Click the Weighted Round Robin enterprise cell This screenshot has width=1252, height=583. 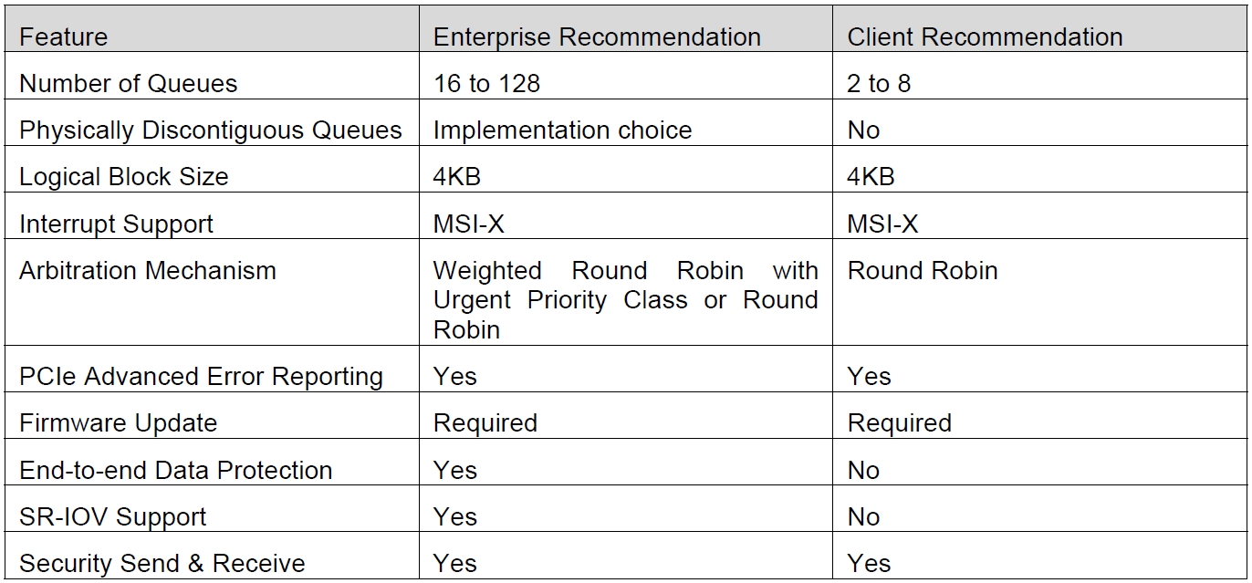(x=625, y=300)
